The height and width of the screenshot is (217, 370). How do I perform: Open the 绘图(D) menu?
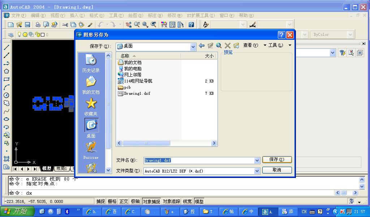[136, 16]
